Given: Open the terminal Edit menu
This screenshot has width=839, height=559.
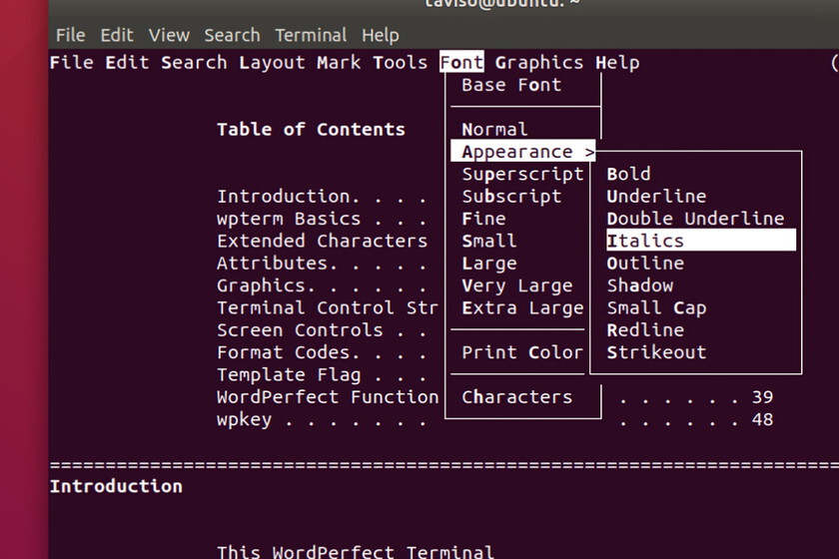Looking at the screenshot, I should [116, 35].
